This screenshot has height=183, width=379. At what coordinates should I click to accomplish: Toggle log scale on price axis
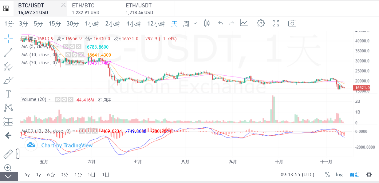click(x=339, y=175)
